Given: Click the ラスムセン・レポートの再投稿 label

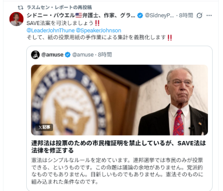Looking at the screenshot, I should coord(59,8).
